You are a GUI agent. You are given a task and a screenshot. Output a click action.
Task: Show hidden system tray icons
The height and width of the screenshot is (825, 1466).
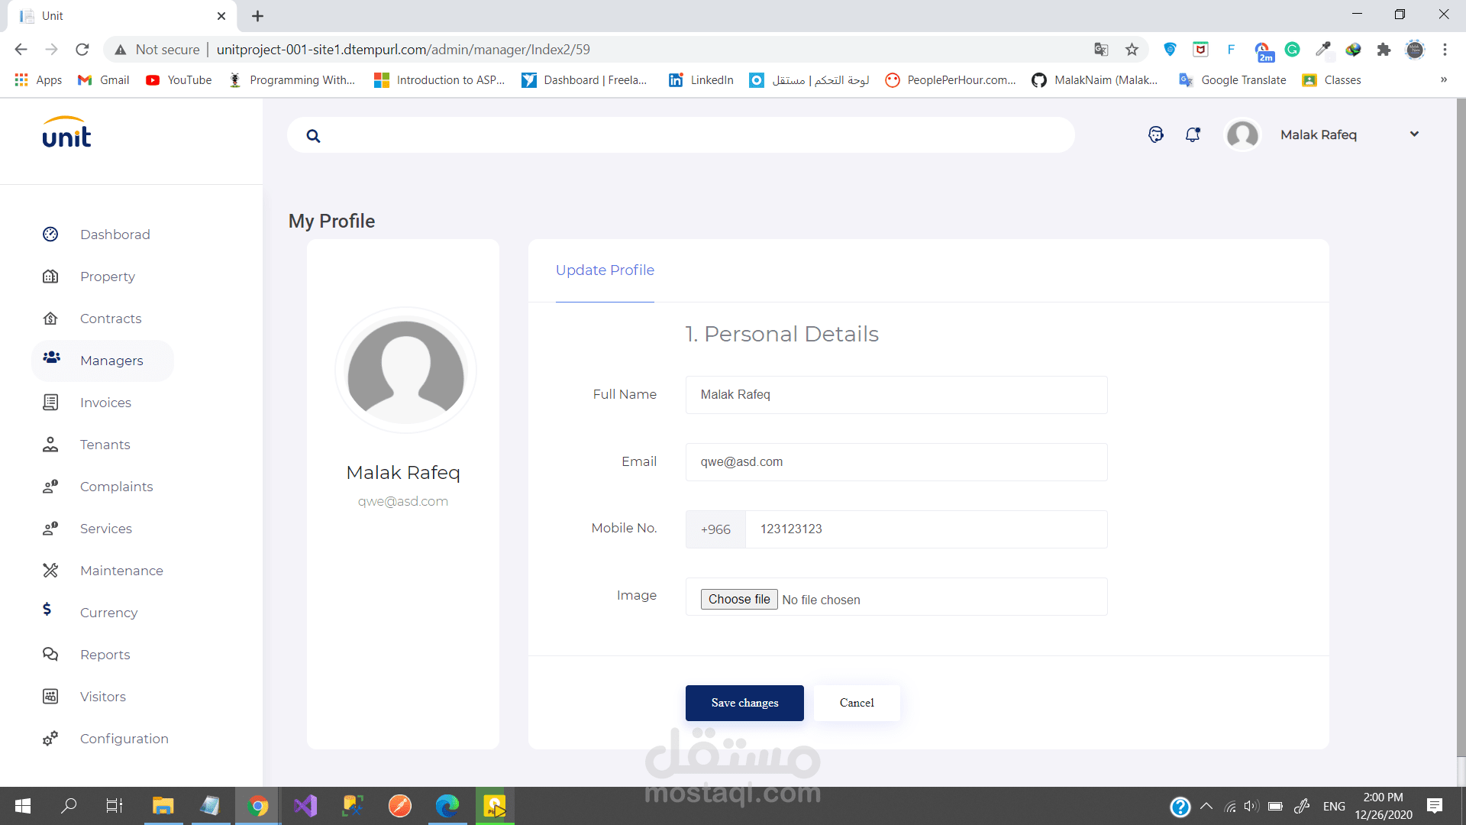(1206, 806)
